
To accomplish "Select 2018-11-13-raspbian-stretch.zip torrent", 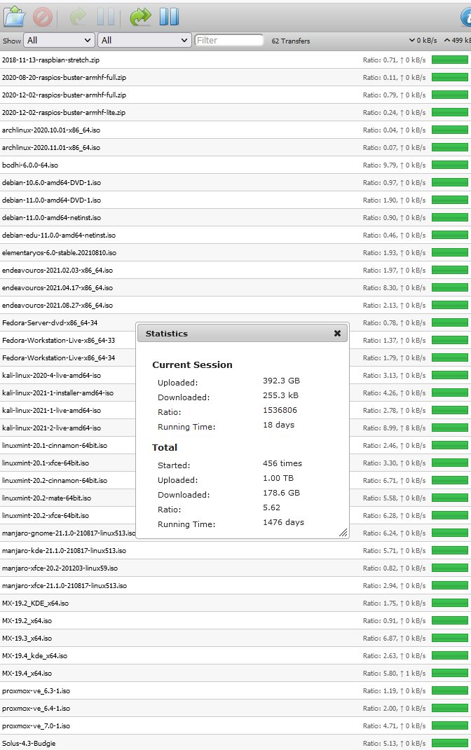I will coord(235,60).
